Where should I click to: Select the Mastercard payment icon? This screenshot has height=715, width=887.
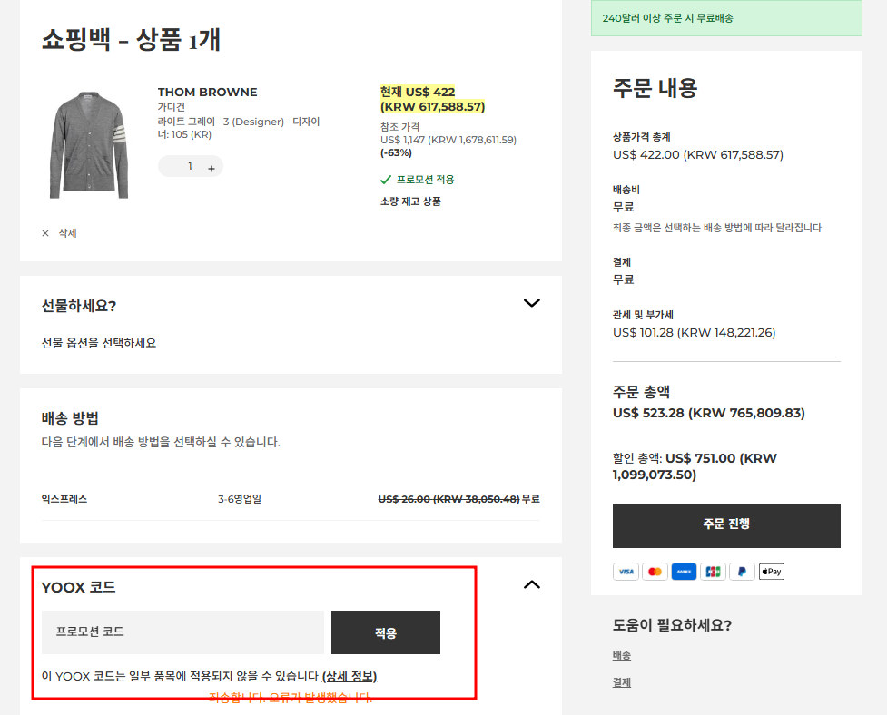pyautogui.click(x=655, y=571)
